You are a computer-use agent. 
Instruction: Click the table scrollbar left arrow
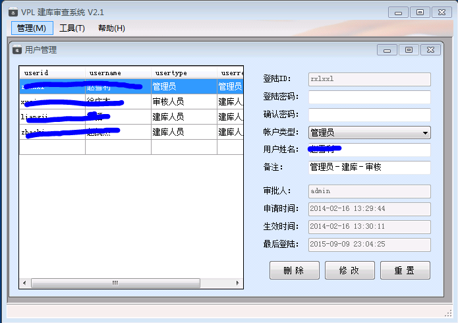click(x=24, y=283)
